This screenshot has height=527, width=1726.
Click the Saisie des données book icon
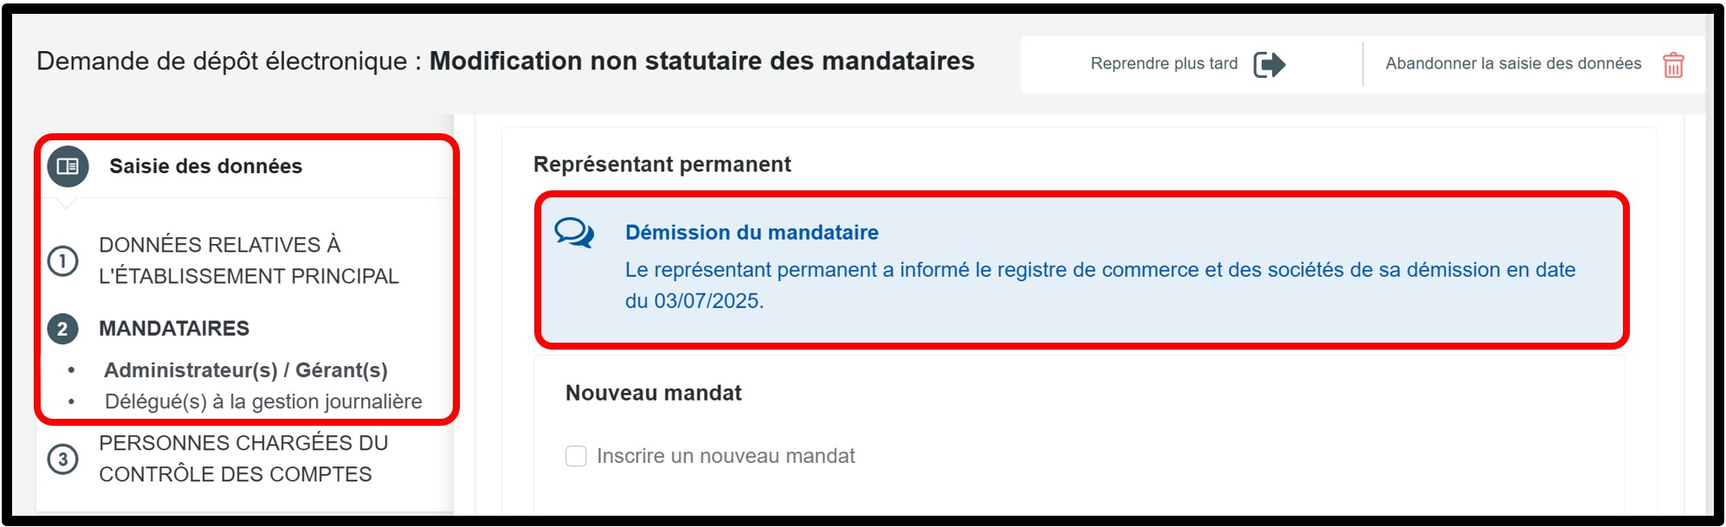(68, 166)
